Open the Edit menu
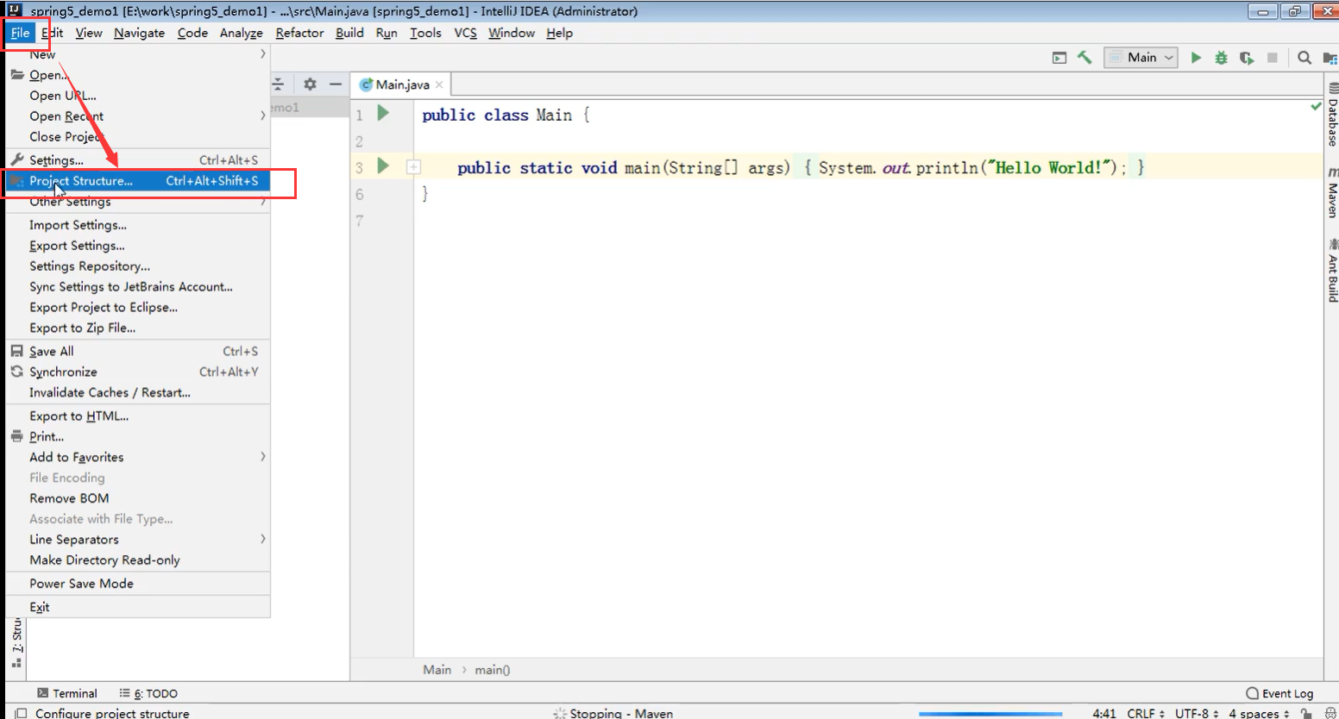This screenshot has height=719, width=1339. tap(53, 33)
